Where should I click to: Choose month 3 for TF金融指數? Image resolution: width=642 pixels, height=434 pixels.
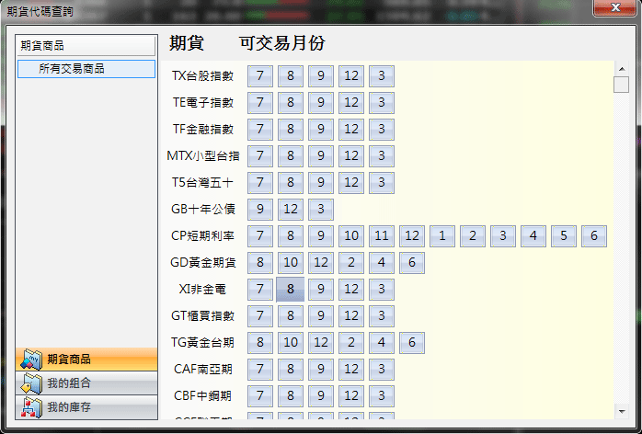pyautogui.click(x=382, y=129)
